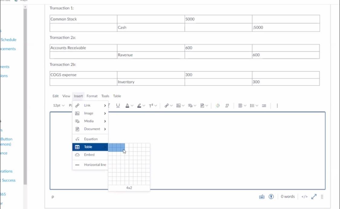This screenshot has width=340, height=209.
Task: Click the Inventory table cell
Action: [x=151, y=82]
